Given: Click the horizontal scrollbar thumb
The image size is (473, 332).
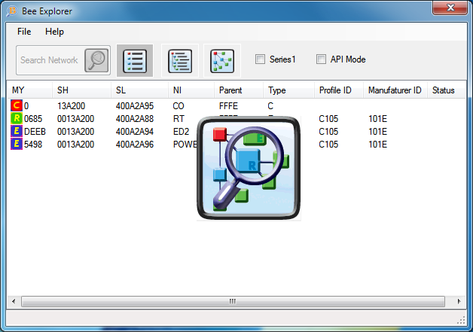Looking at the screenshot, I should click(233, 301).
